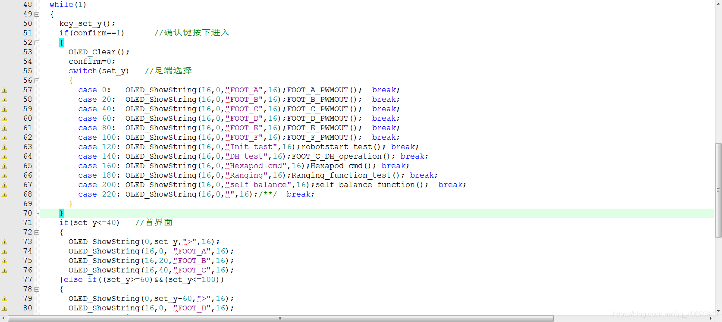The height and width of the screenshot is (322, 722).
Task: Click 'FOOT_D_PWMOUT()' on line 60
Action: pos(322,119)
